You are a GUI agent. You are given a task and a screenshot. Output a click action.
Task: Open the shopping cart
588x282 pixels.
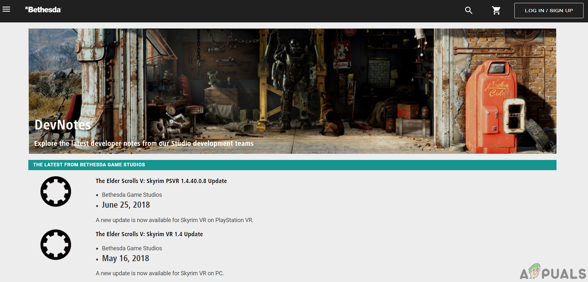click(496, 11)
